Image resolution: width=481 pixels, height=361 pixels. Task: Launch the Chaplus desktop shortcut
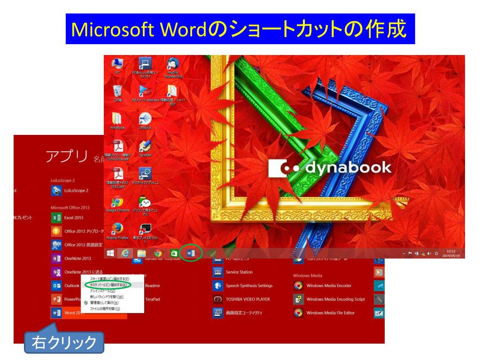[145, 121]
